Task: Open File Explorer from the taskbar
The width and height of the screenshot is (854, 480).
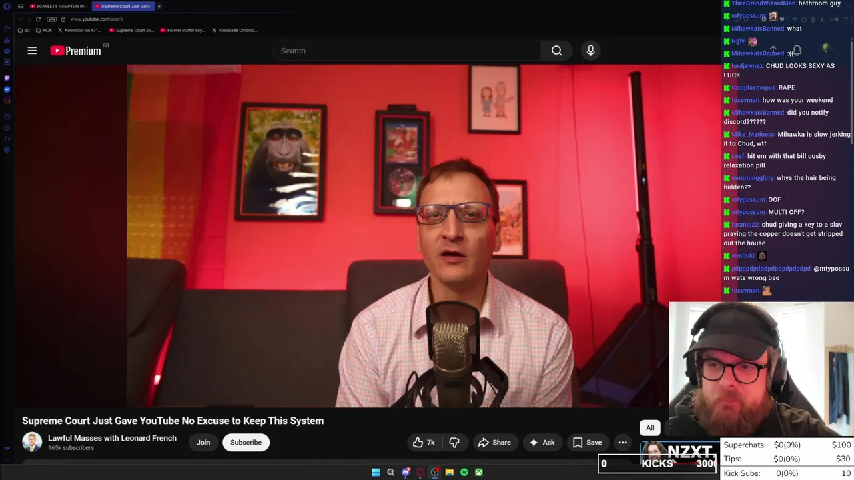Action: pos(449,473)
